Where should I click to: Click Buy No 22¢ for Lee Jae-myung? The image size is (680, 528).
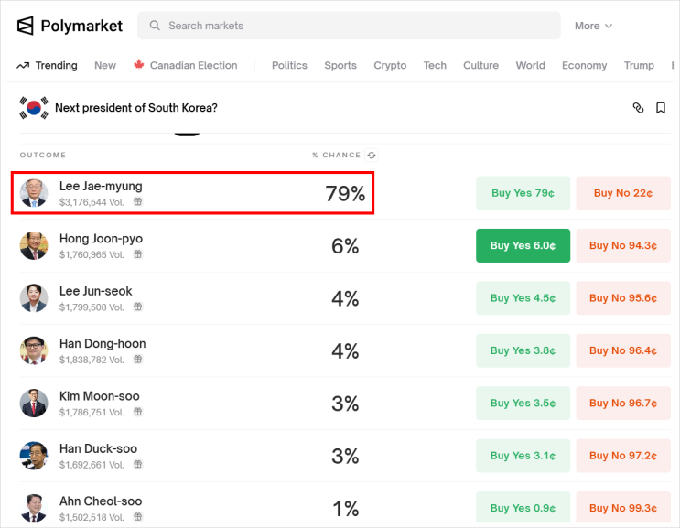(x=623, y=193)
